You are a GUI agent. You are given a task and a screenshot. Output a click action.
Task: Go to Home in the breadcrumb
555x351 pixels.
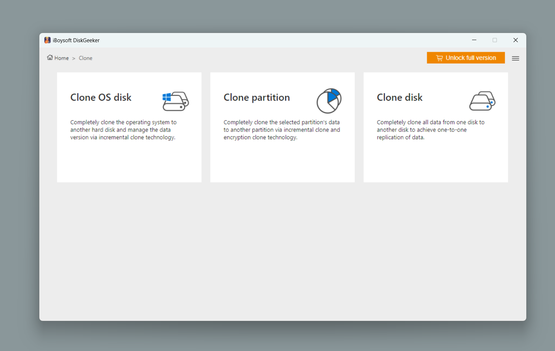(x=62, y=58)
